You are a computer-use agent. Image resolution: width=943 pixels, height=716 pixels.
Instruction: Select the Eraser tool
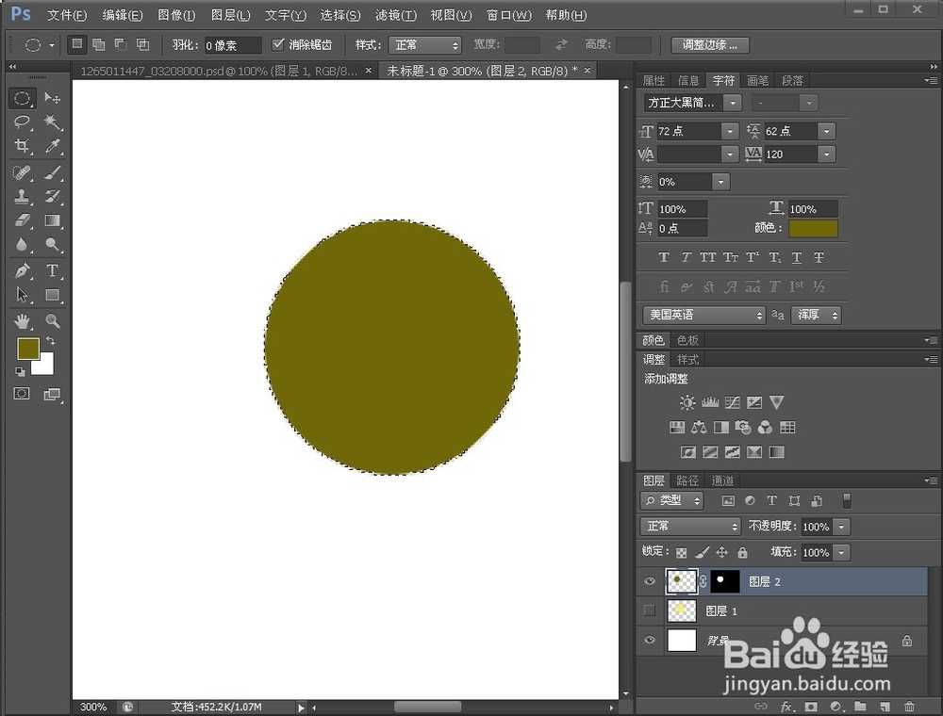(23, 220)
